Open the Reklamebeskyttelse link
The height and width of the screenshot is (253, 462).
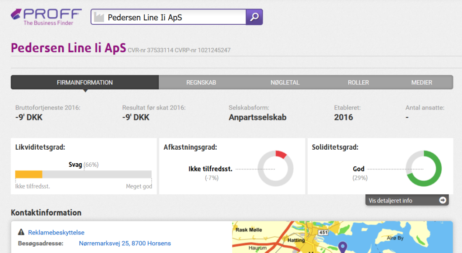(x=56, y=232)
